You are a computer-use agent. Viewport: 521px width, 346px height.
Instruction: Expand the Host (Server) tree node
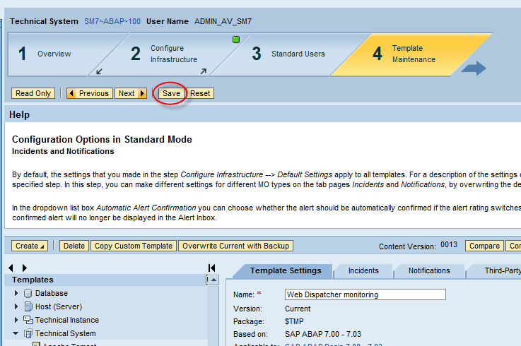(x=16, y=306)
